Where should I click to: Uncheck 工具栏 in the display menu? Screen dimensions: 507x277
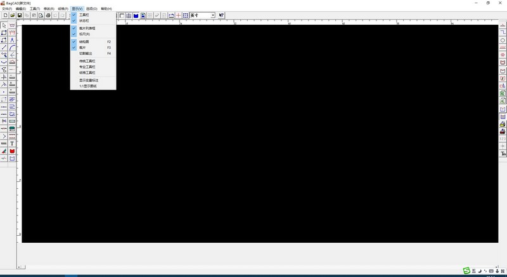point(84,15)
